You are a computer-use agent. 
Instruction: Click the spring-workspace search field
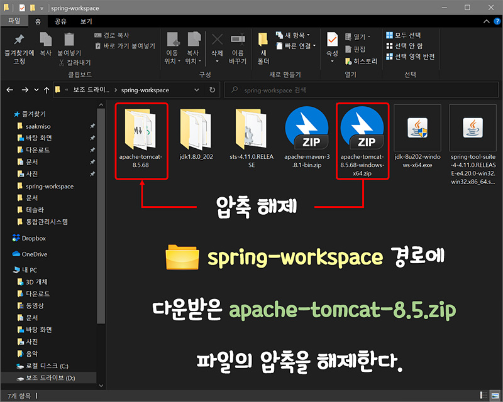pos(361,90)
